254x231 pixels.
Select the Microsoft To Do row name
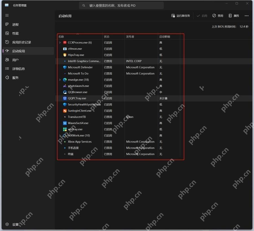pyautogui.click(x=78, y=74)
